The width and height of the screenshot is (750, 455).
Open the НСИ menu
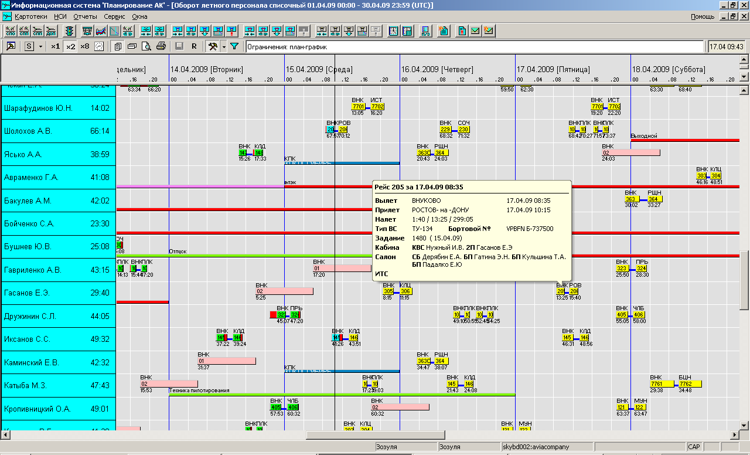click(x=60, y=16)
